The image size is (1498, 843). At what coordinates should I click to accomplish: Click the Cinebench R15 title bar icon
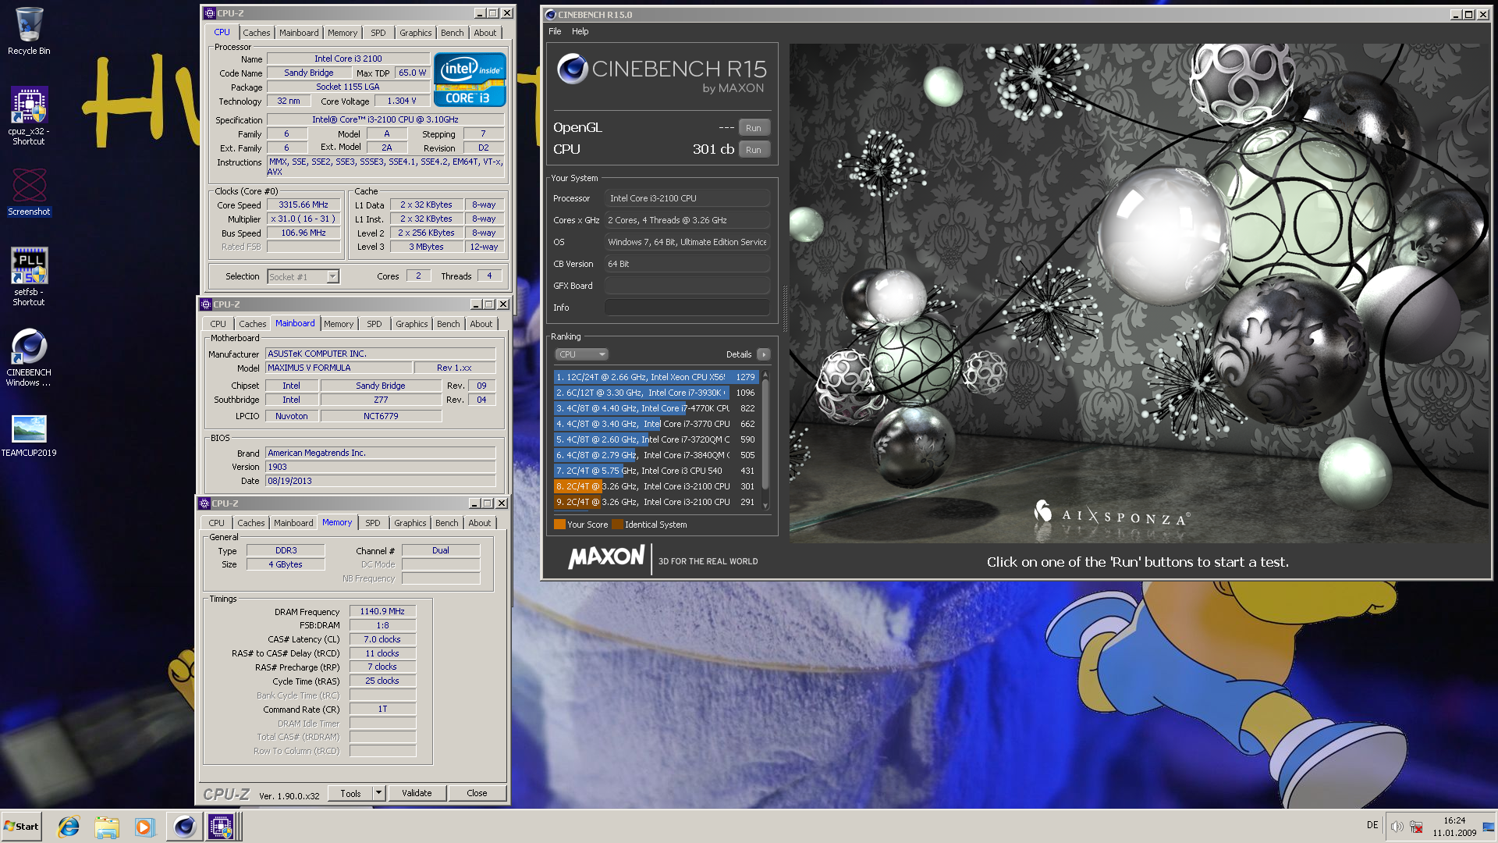(550, 14)
